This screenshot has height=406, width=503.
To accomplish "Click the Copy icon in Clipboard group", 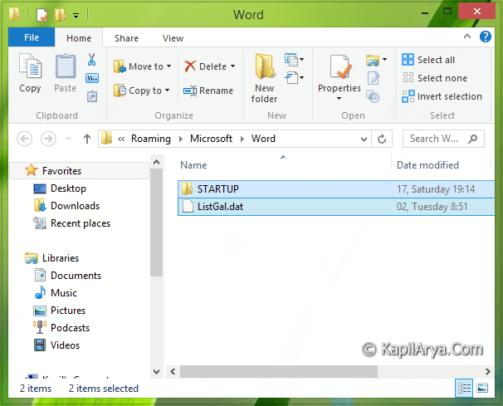I will 30,66.
